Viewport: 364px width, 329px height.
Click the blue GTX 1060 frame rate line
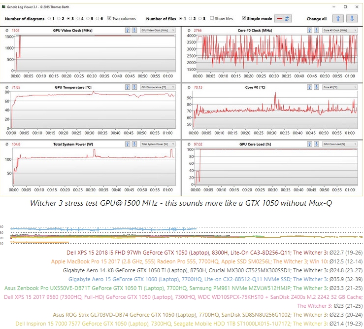click(x=103, y=229)
